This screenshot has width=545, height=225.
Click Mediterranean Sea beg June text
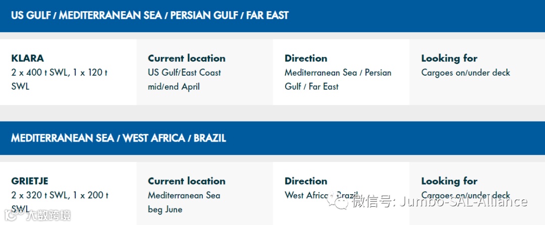coord(184,202)
